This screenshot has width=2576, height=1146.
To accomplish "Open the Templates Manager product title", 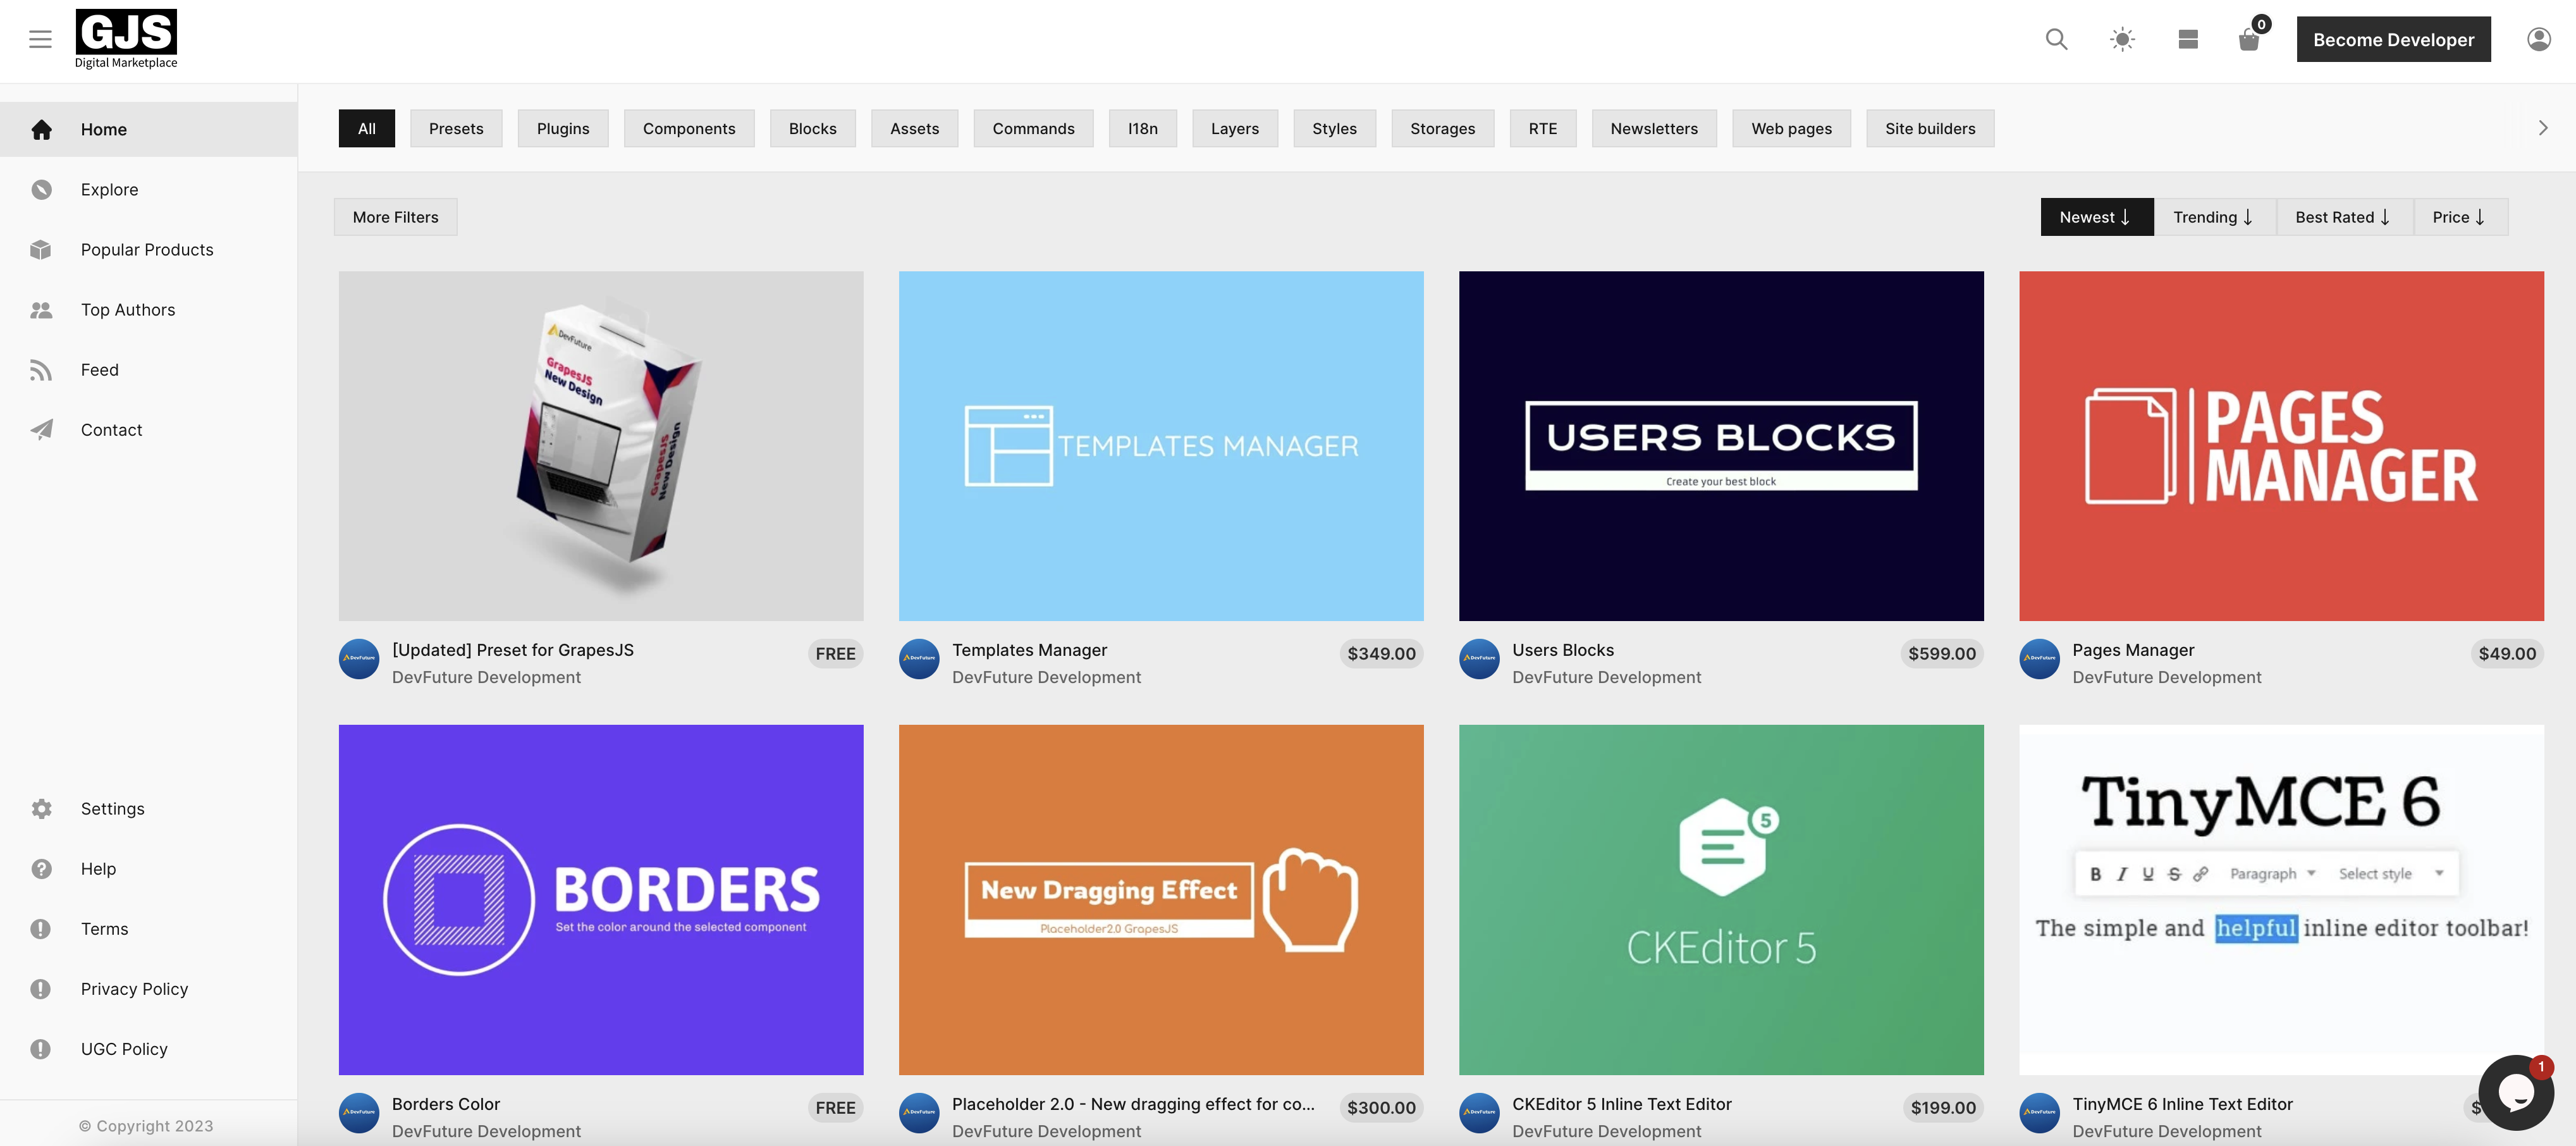I will 1029,650.
